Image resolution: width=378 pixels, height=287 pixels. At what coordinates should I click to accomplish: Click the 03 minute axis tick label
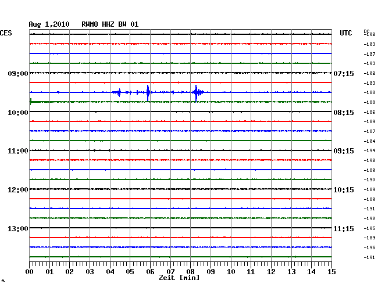[90, 272]
